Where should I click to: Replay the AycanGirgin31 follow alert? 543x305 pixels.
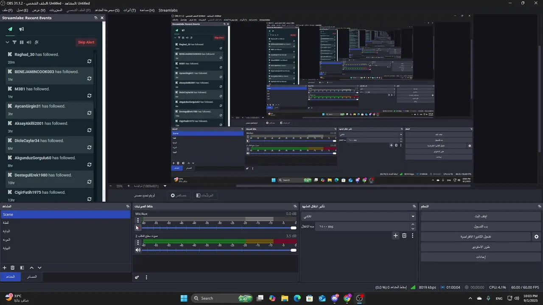tap(89, 113)
